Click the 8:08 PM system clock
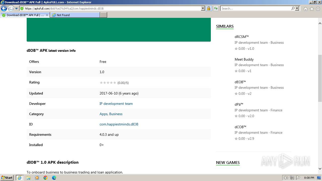Screen dimensions: 322x181 309,178
